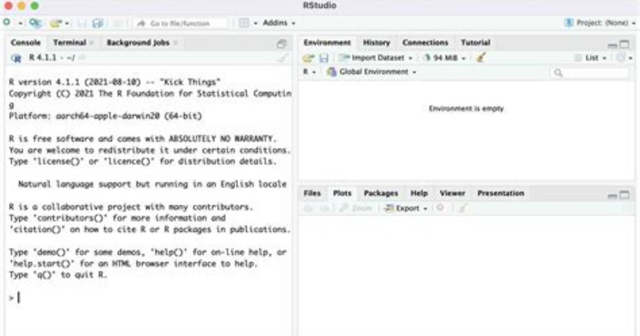640x336 pixels.
Task: Click the 'R 4.1.1' label in console header
Action: (x=42, y=58)
